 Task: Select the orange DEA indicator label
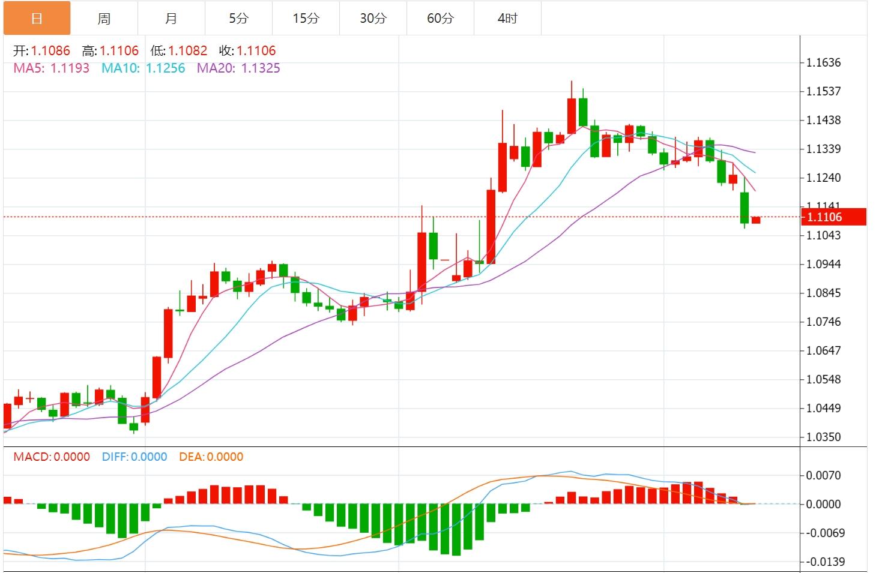[211, 457]
